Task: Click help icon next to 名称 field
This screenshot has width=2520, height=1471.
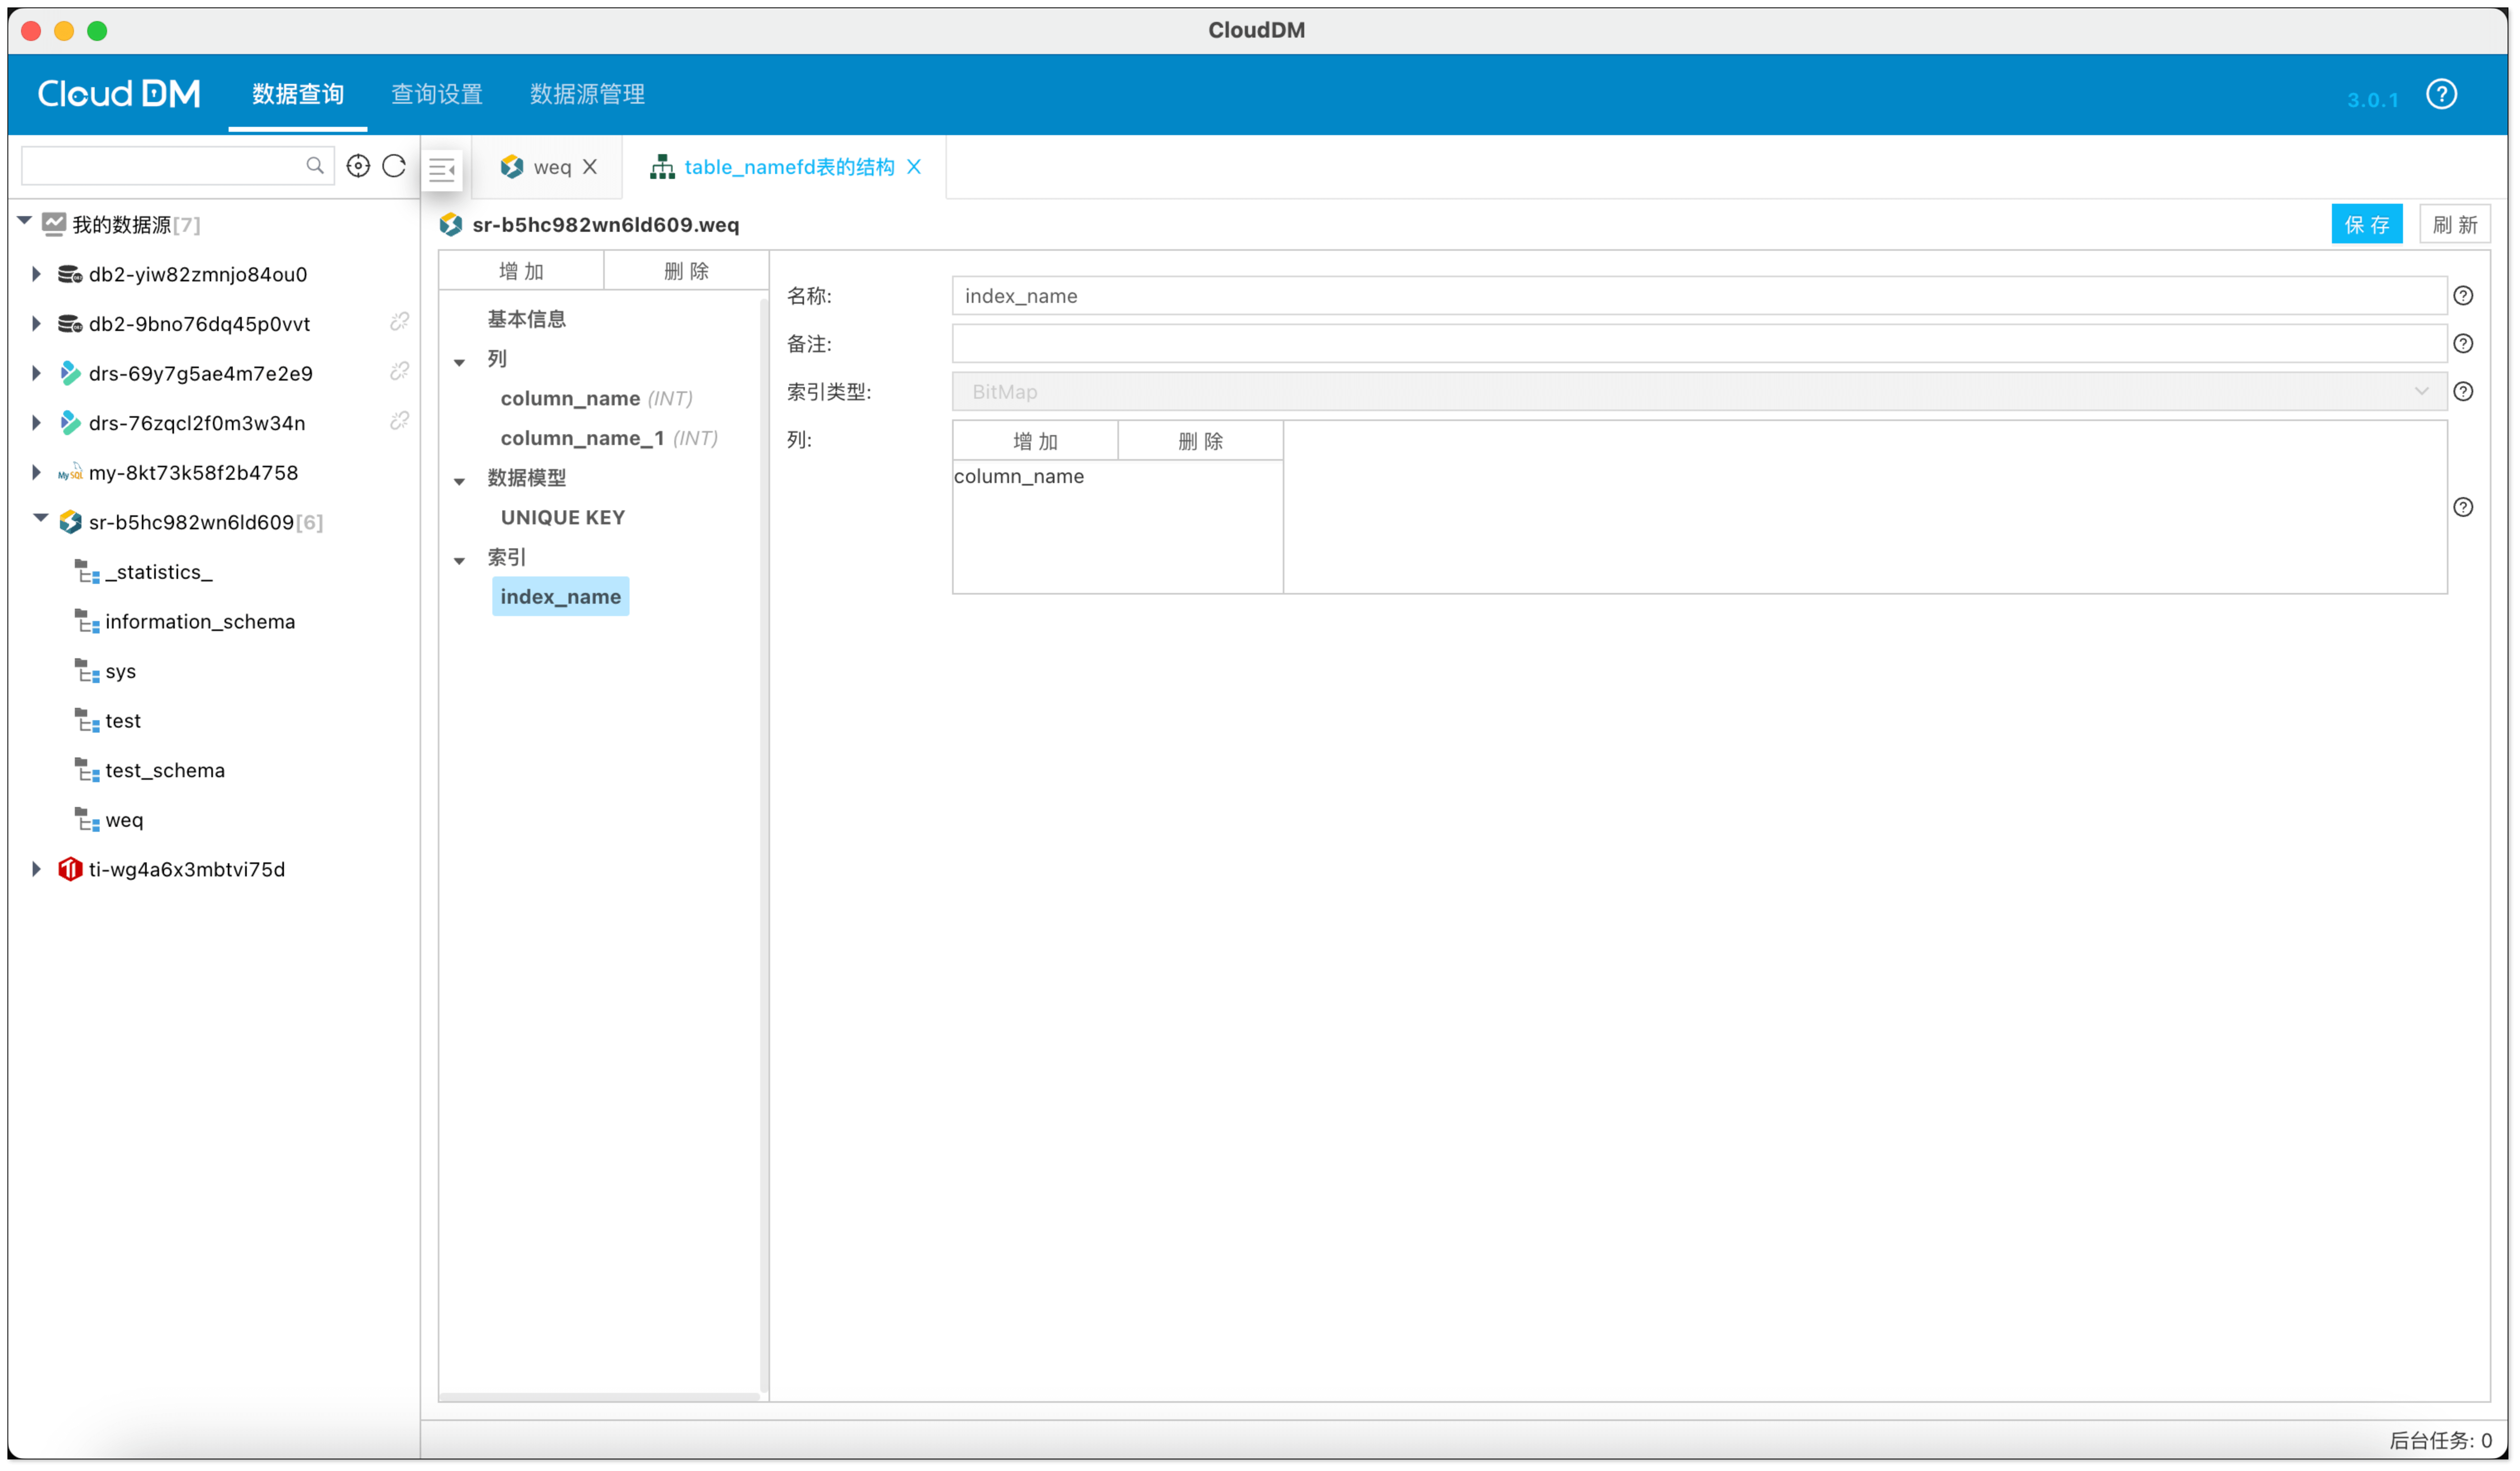Action: (x=2463, y=296)
